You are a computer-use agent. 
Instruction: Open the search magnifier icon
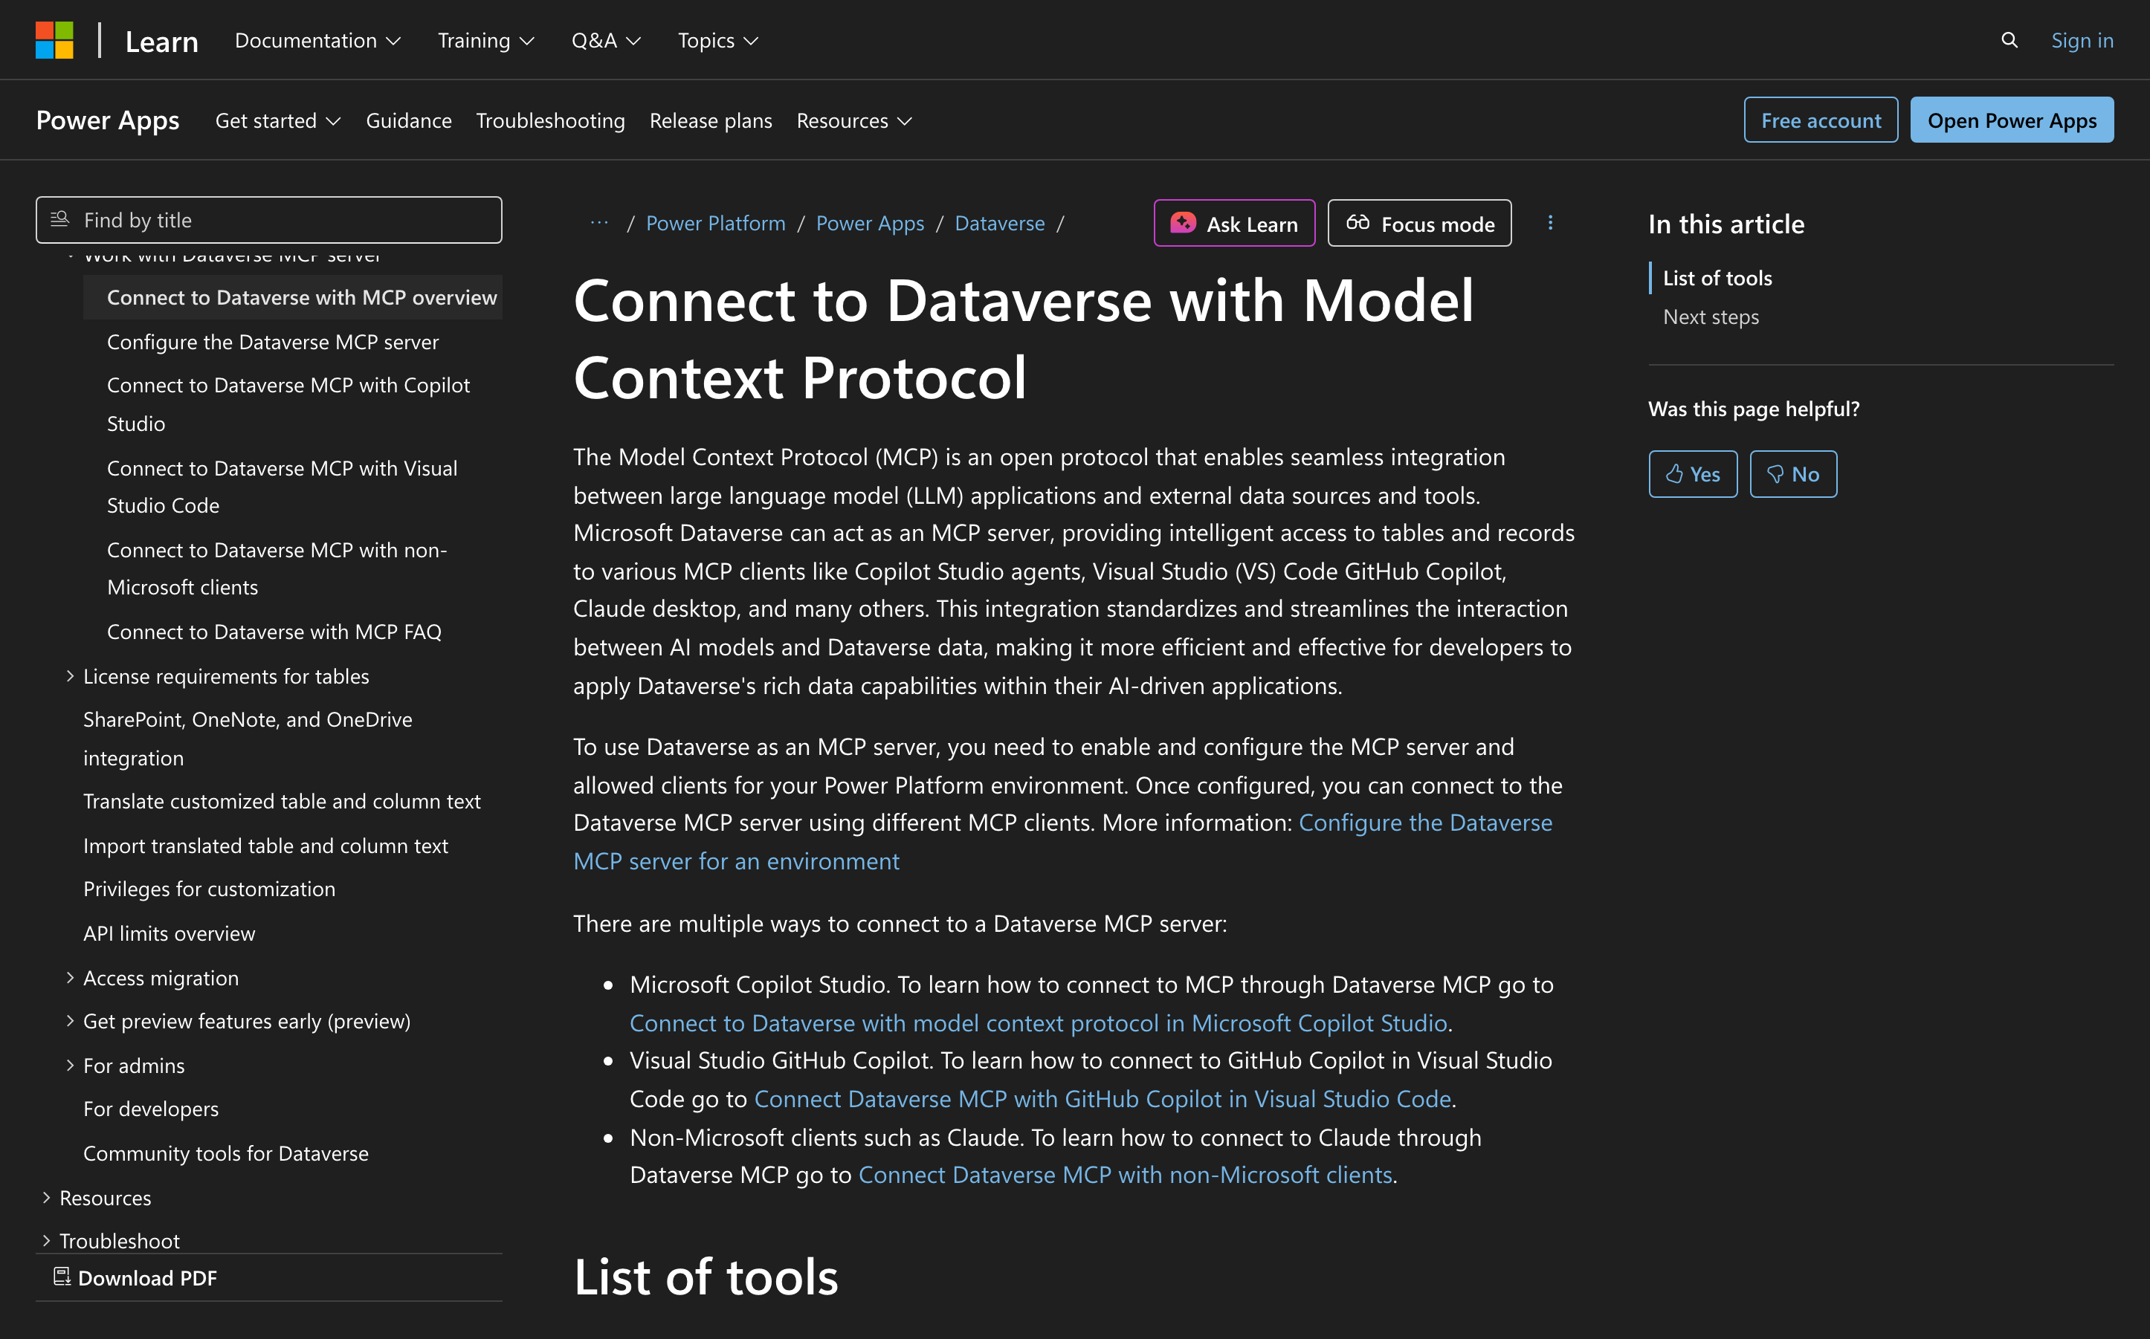pyautogui.click(x=2009, y=40)
